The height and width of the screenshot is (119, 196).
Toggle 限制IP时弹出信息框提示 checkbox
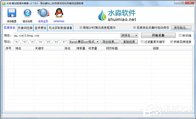point(81,28)
